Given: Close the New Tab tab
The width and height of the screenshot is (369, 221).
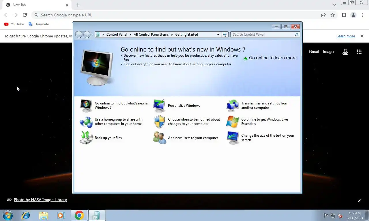Looking at the screenshot, I should pos(67,5).
